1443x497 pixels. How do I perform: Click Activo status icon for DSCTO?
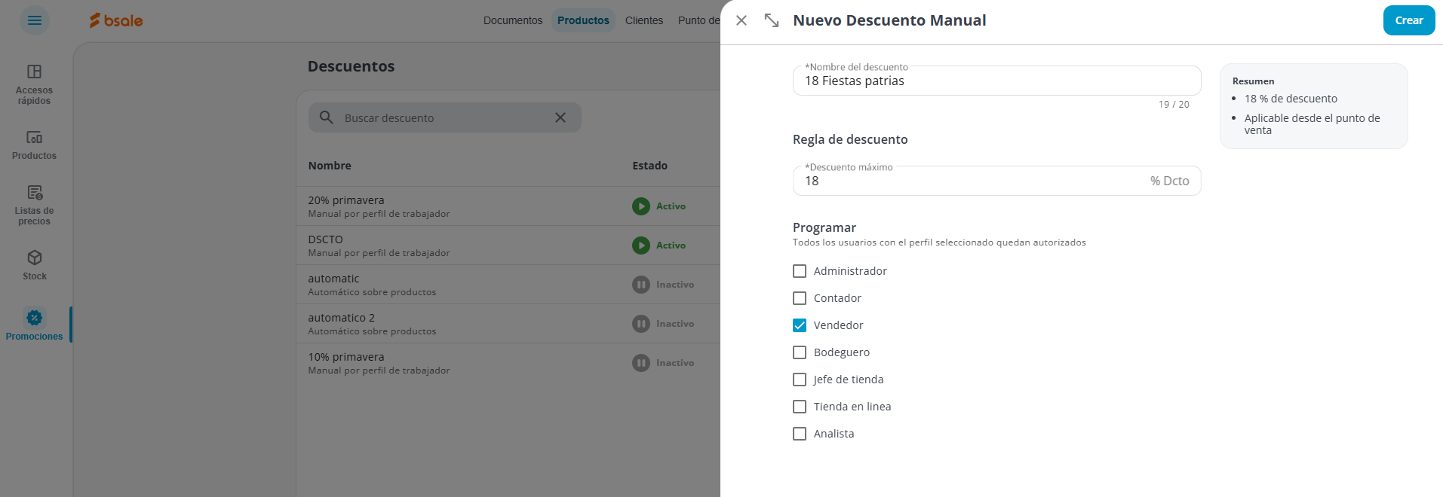[641, 245]
